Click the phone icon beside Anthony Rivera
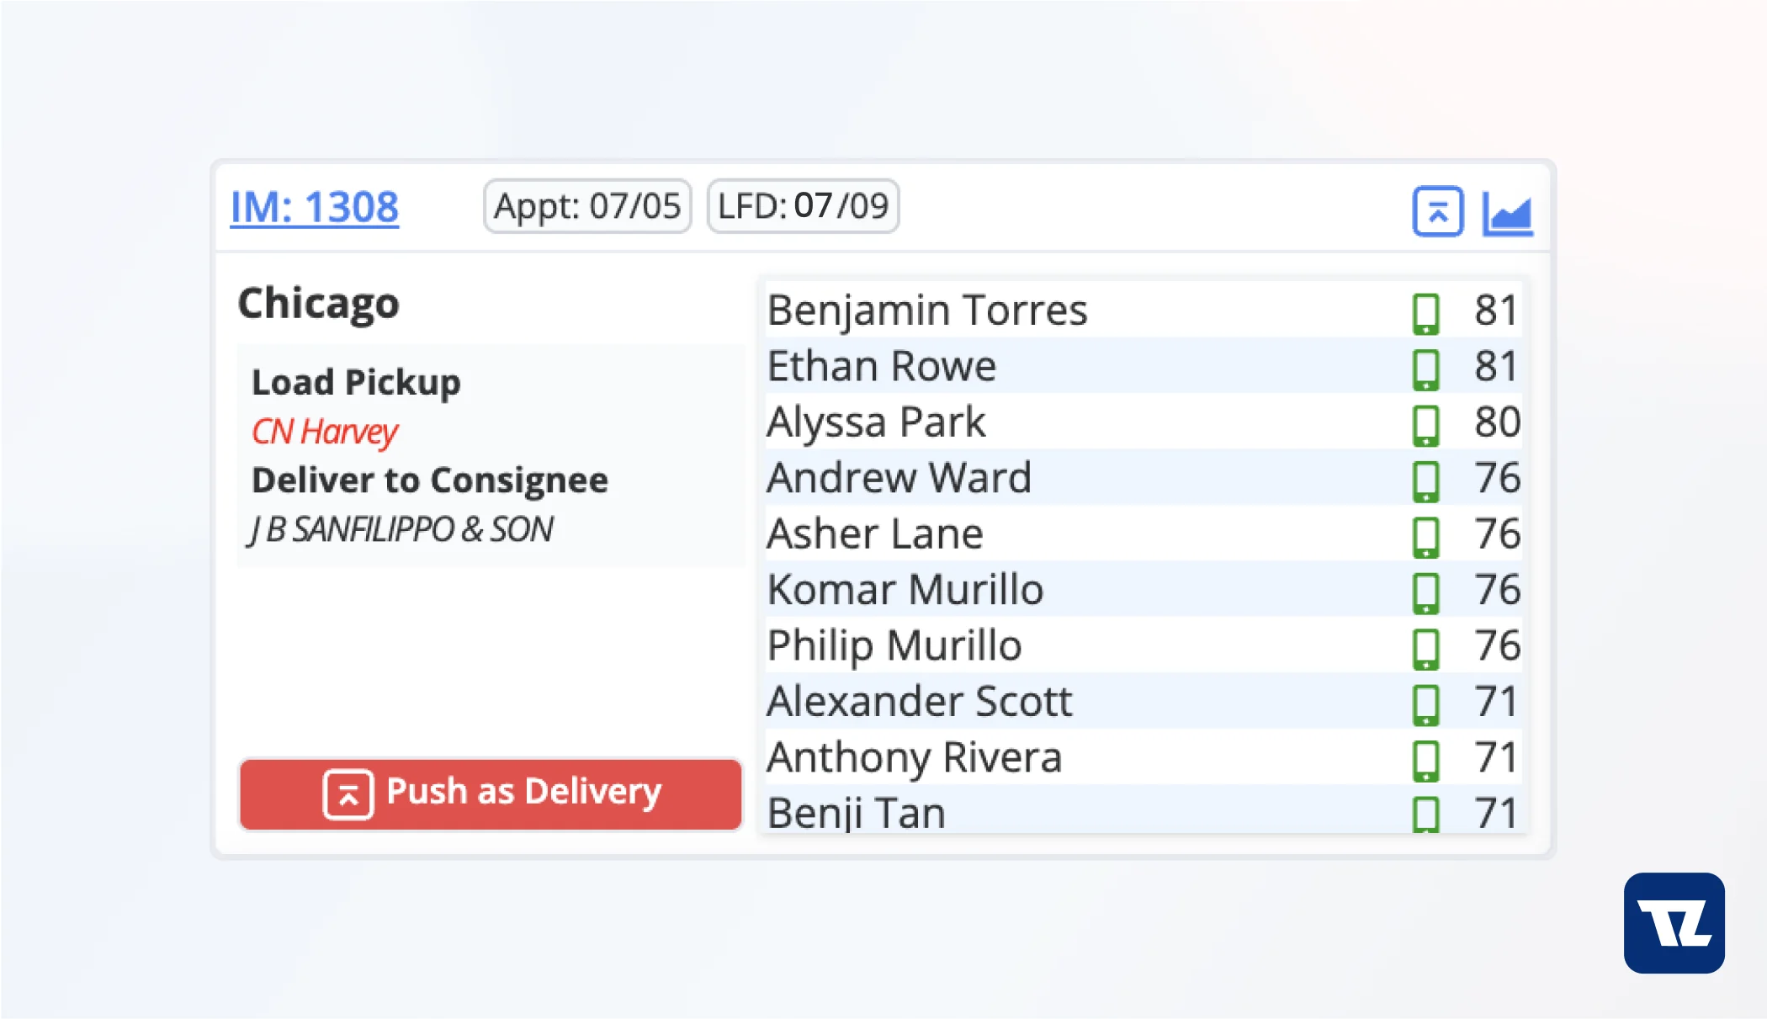The height and width of the screenshot is (1019, 1767). click(x=1425, y=761)
